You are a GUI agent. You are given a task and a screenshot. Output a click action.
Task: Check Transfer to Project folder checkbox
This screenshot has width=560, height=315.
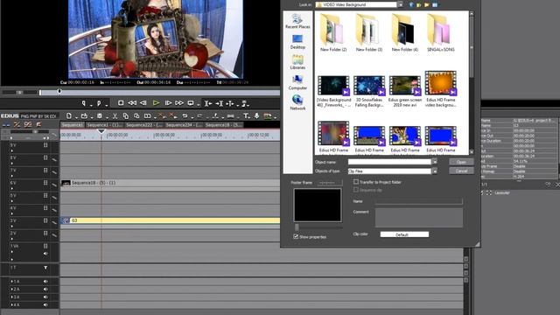(x=356, y=182)
